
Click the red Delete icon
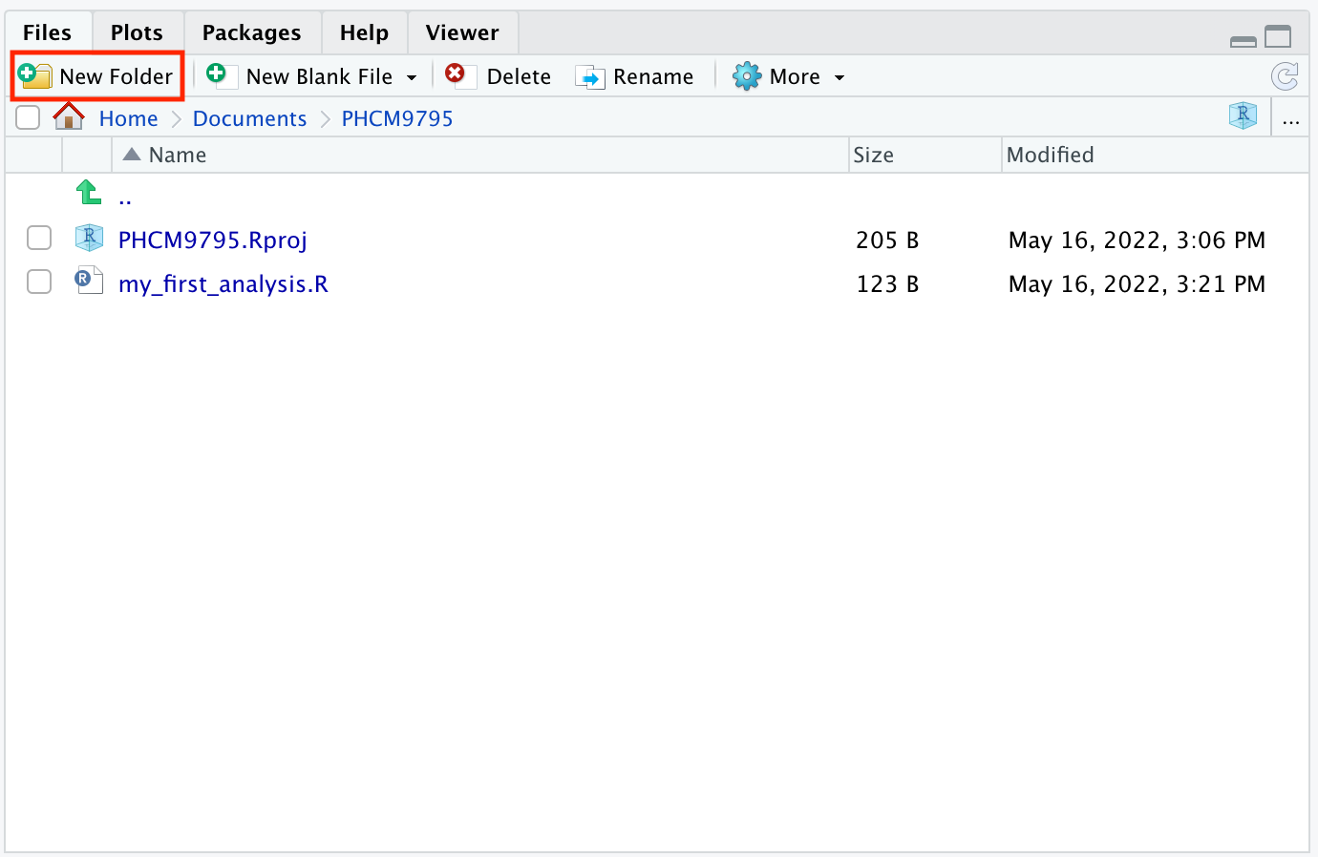[x=457, y=74]
